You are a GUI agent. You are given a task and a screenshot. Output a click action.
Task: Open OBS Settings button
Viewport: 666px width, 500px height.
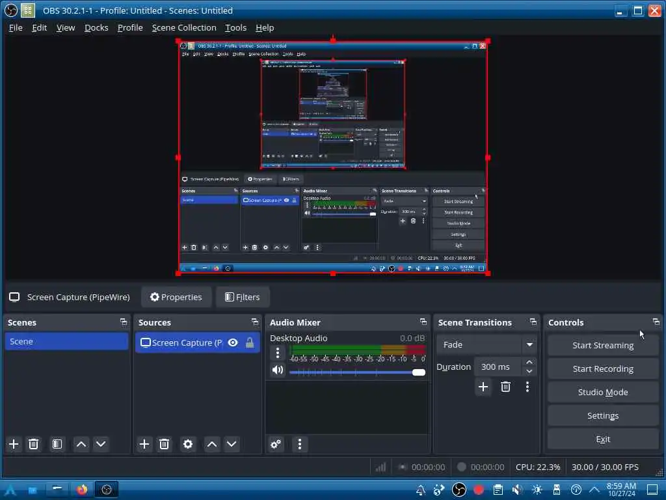pyautogui.click(x=603, y=415)
